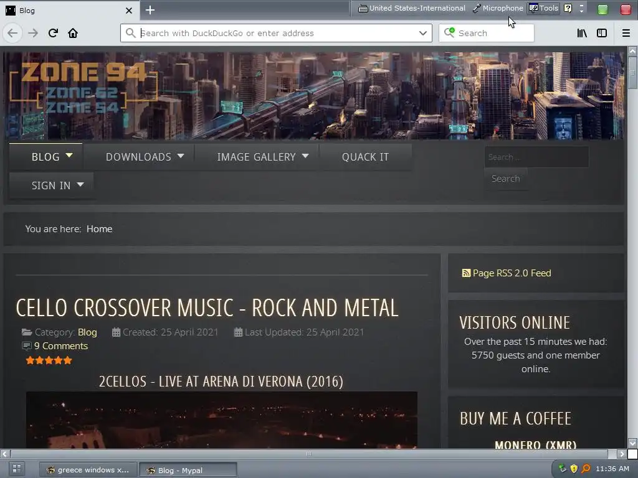Click the Home breadcrumb link
The width and height of the screenshot is (638, 478).
(x=99, y=229)
